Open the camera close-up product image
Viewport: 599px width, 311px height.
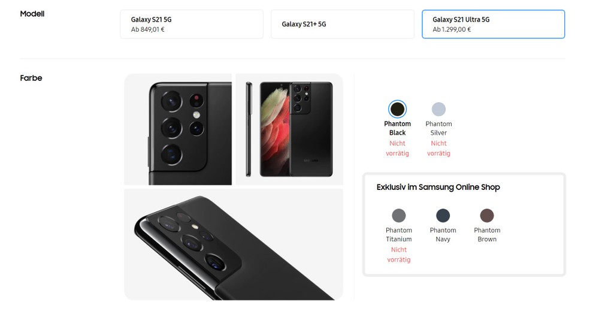click(178, 129)
